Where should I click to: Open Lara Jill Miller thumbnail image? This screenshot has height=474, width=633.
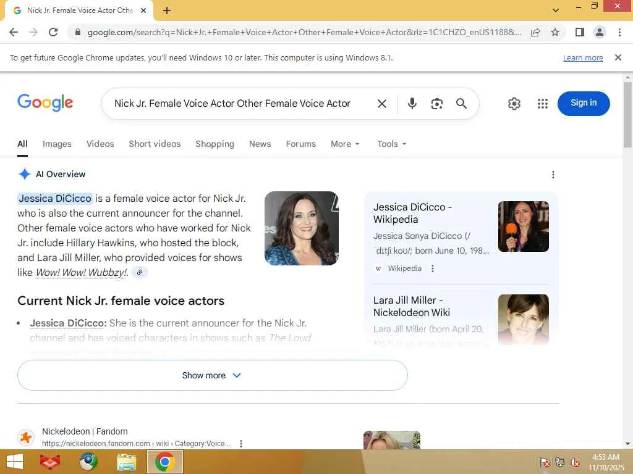pos(523,319)
